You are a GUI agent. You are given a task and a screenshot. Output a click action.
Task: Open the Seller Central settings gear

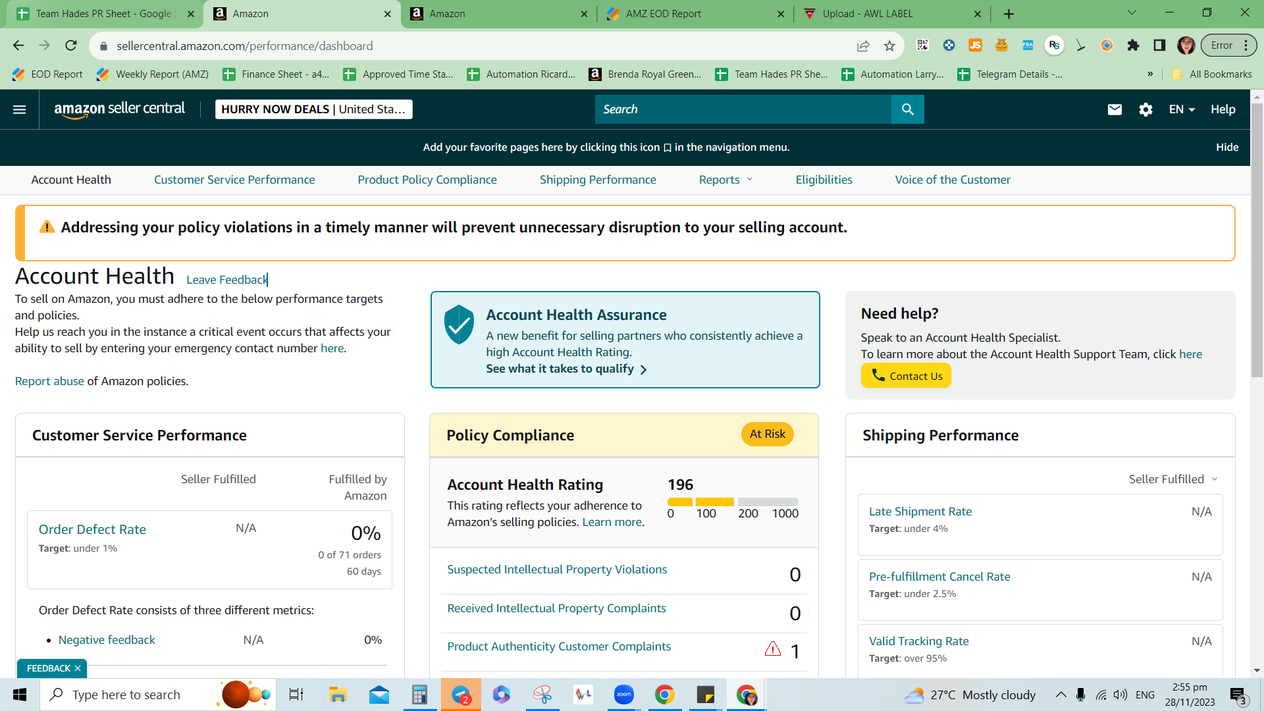click(x=1145, y=109)
